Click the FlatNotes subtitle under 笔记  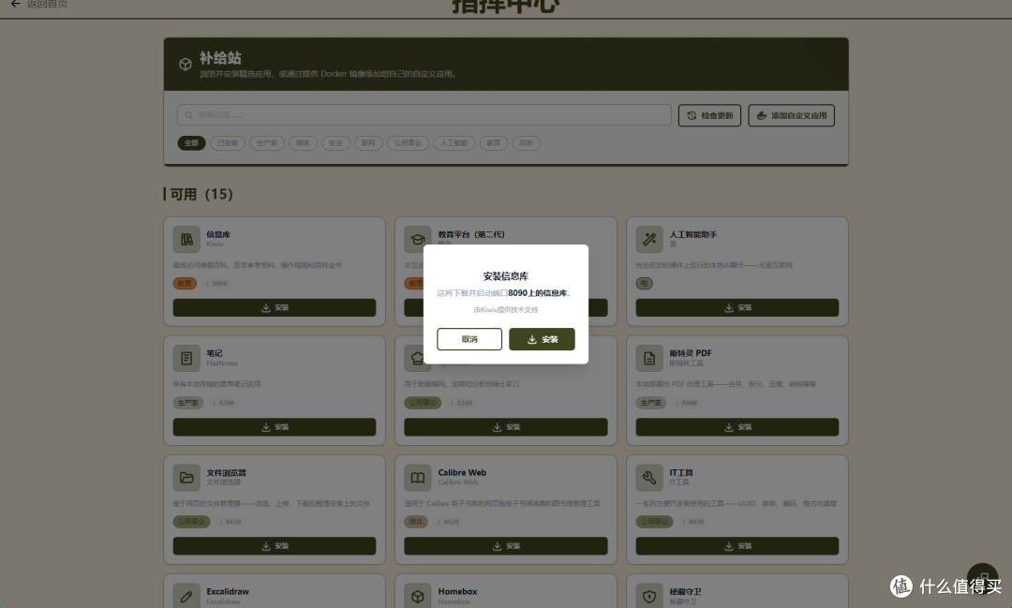(x=222, y=363)
